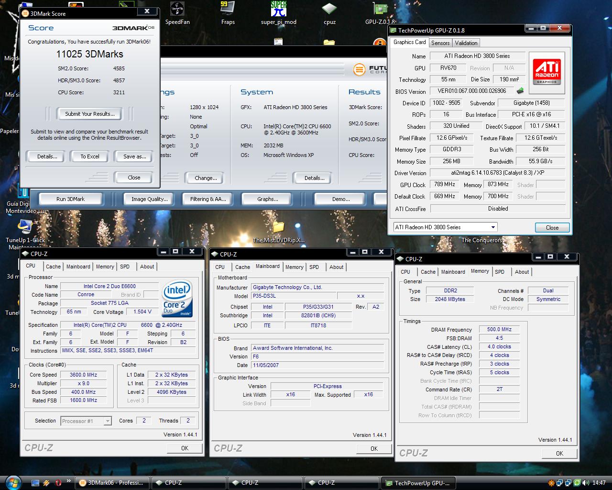Click OK in the right CPU-Z window
The height and width of the screenshot is (490, 612).
(559, 453)
